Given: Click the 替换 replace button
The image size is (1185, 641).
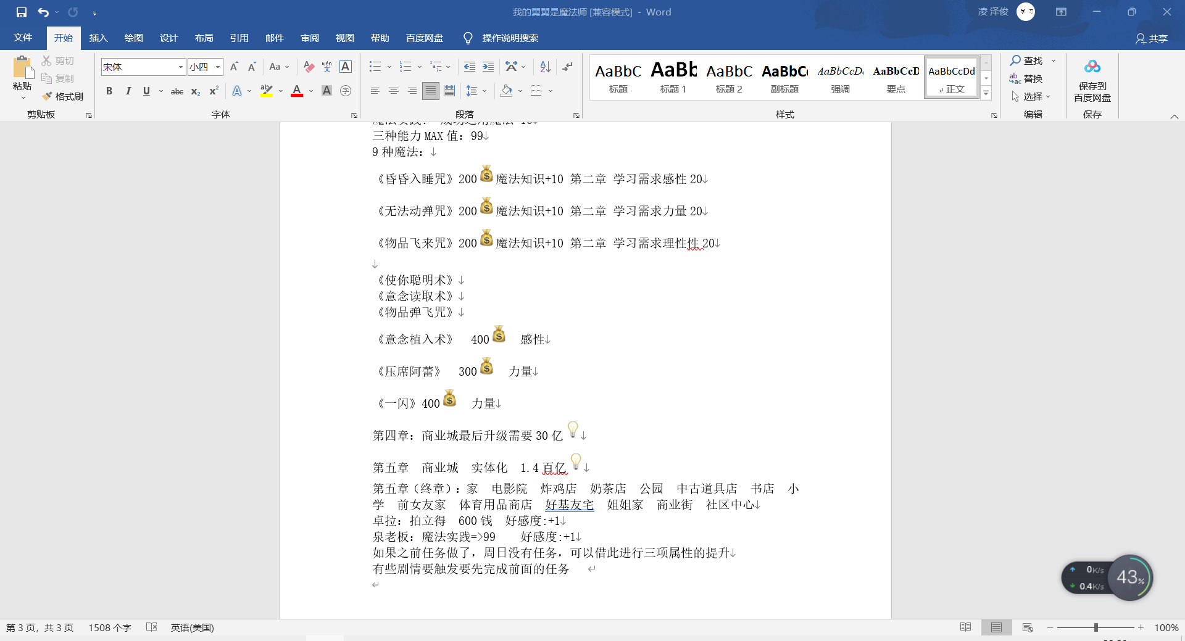Looking at the screenshot, I should tap(1026, 78).
